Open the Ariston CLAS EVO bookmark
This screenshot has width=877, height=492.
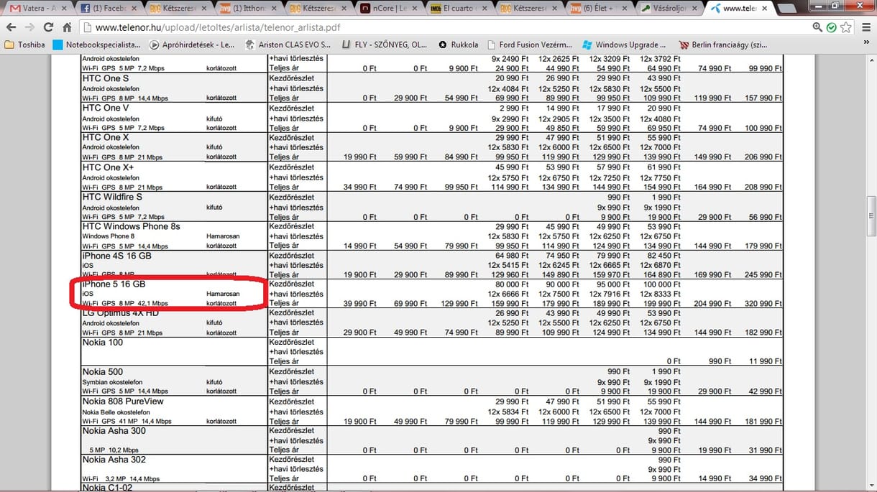288,45
